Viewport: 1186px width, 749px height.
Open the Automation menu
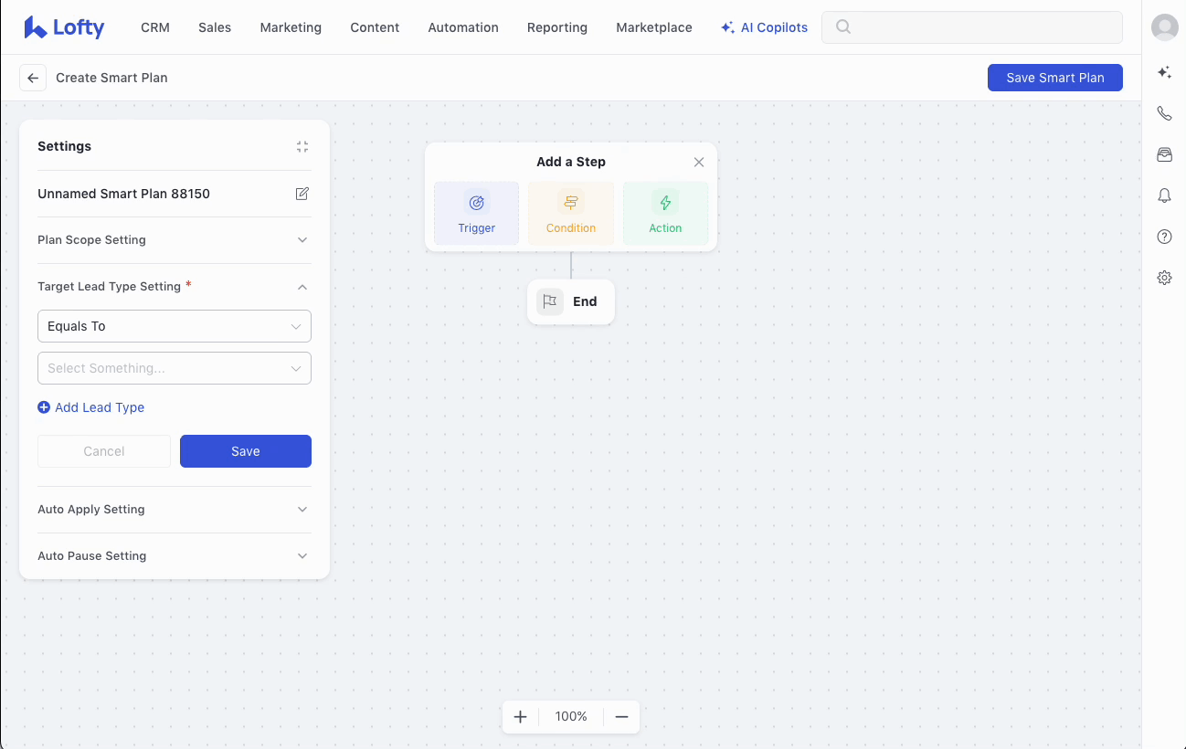[x=463, y=27]
